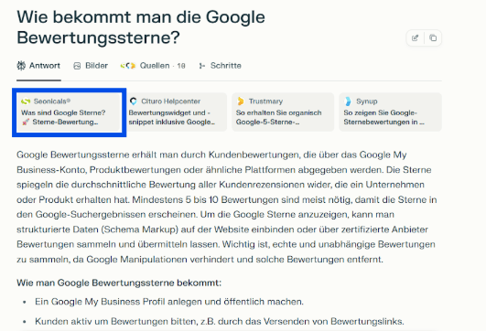Click the edit query pencil icon
The image size is (486, 331).
(415, 38)
